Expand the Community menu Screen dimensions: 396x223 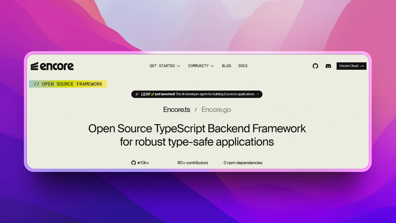[x=201, y=66]
